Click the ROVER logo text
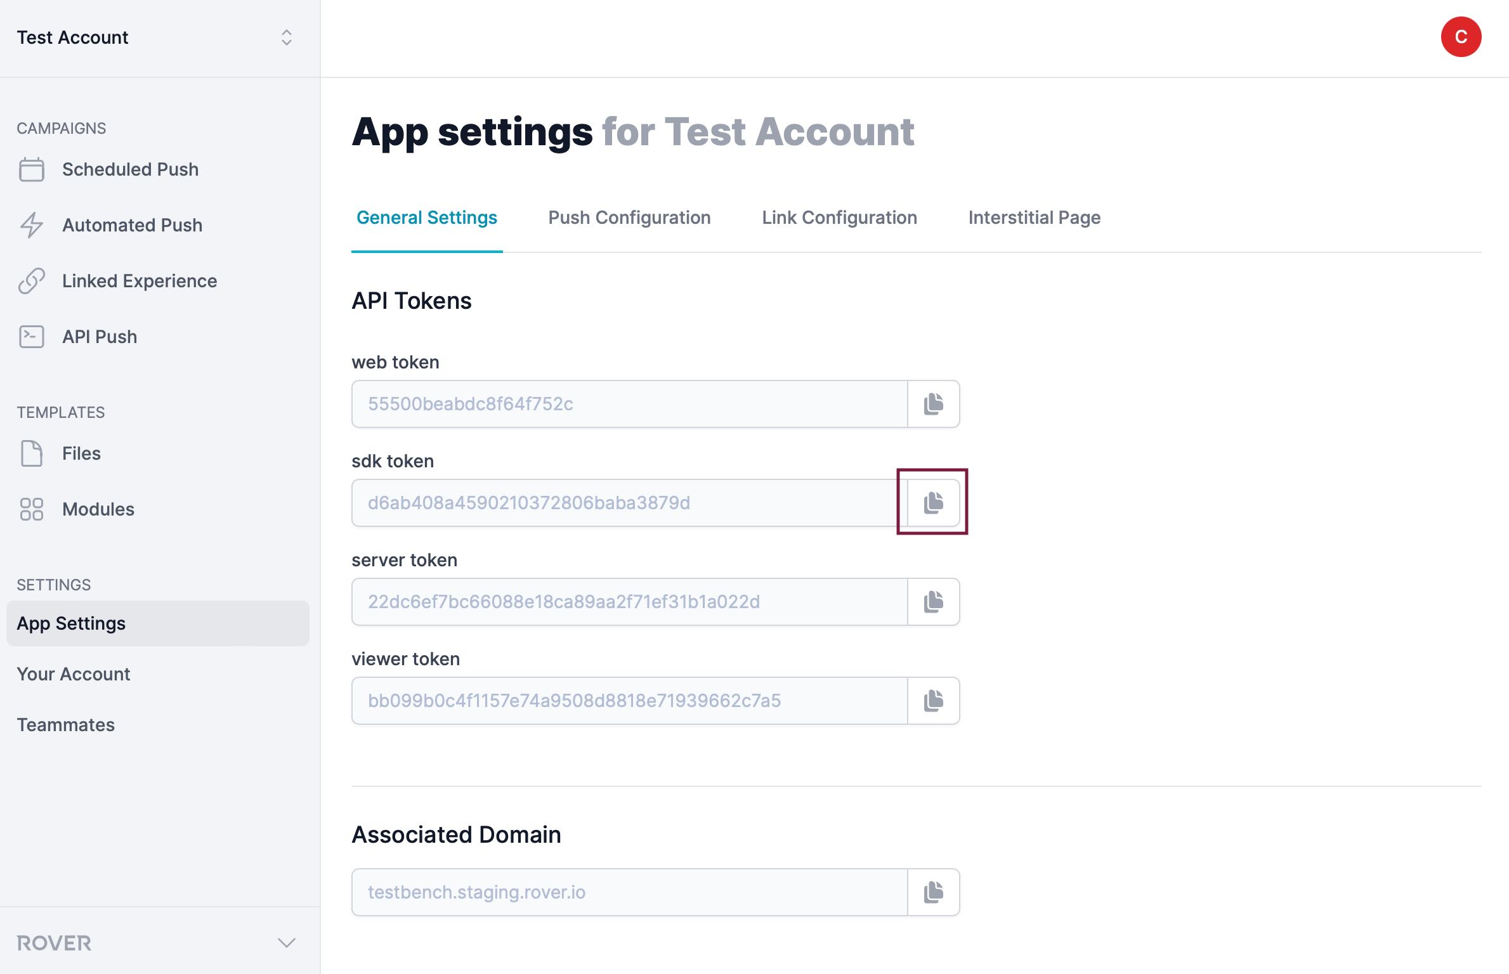 coord(54,943)
